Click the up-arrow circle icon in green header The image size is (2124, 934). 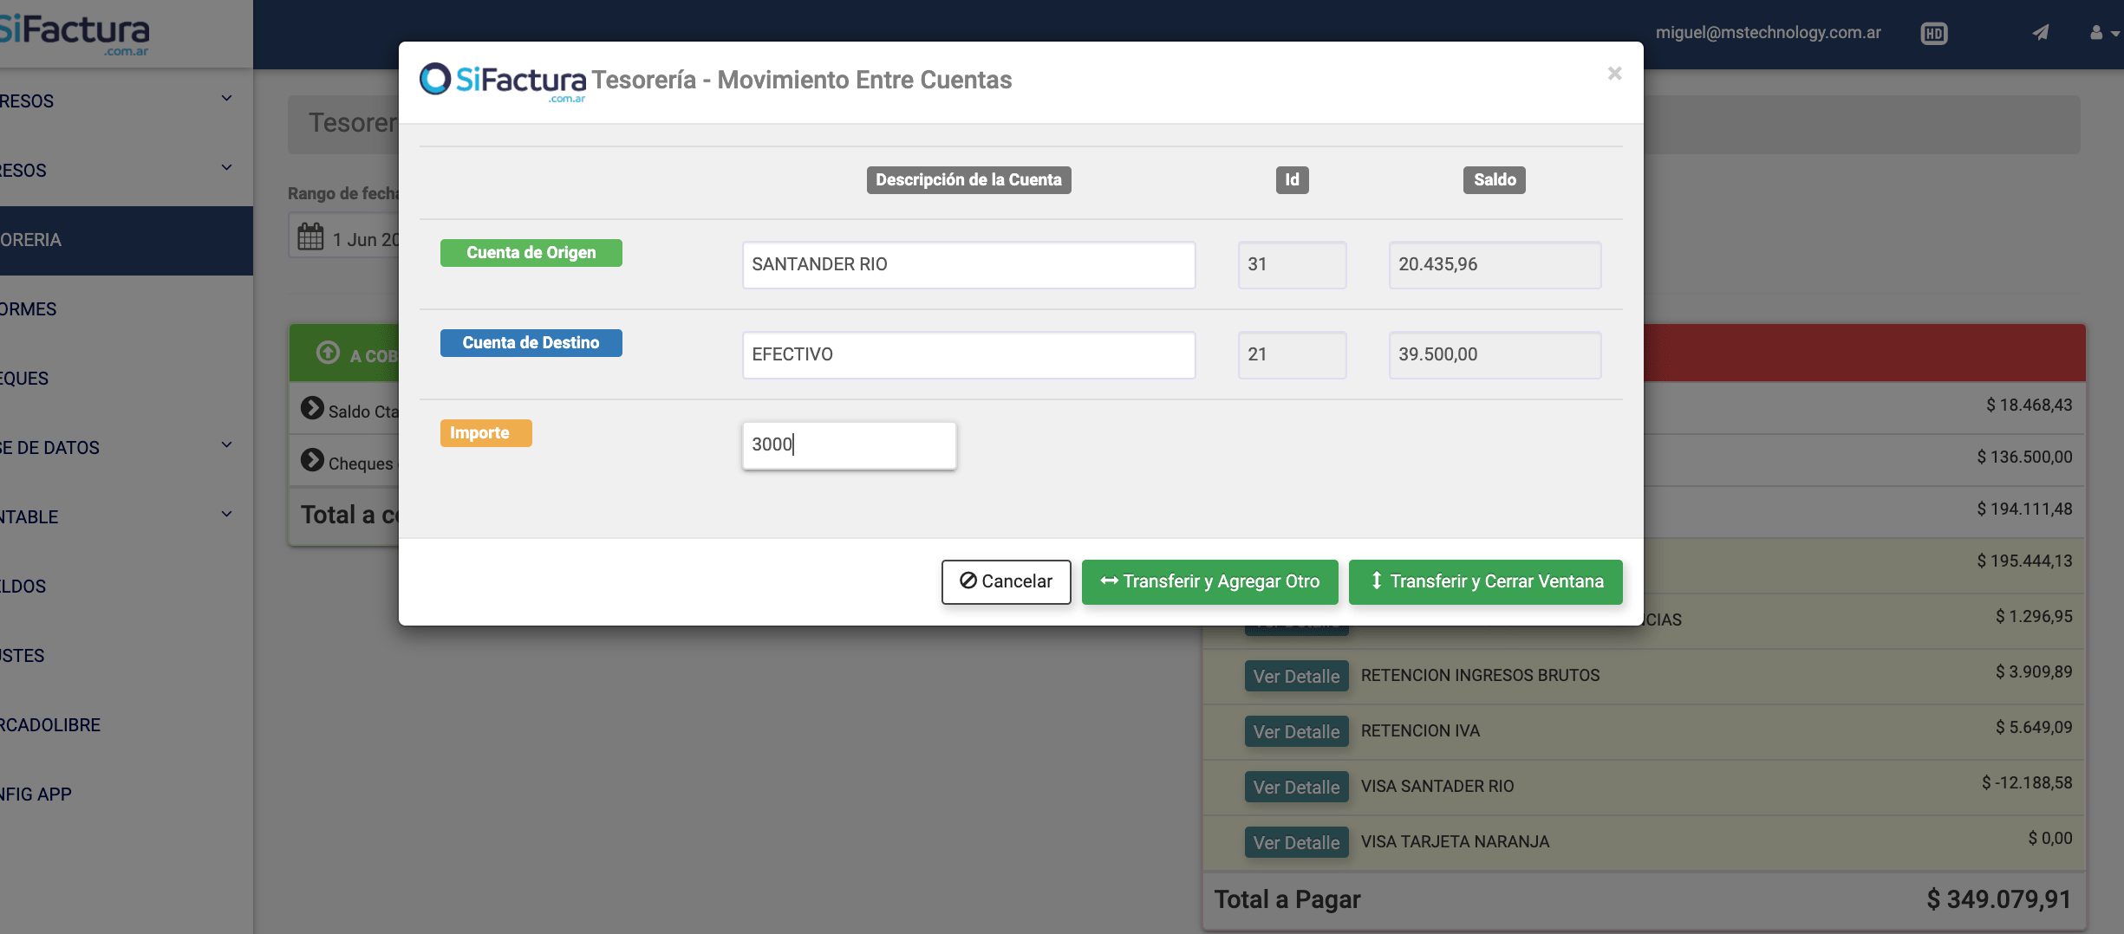[x=328, y=353]
